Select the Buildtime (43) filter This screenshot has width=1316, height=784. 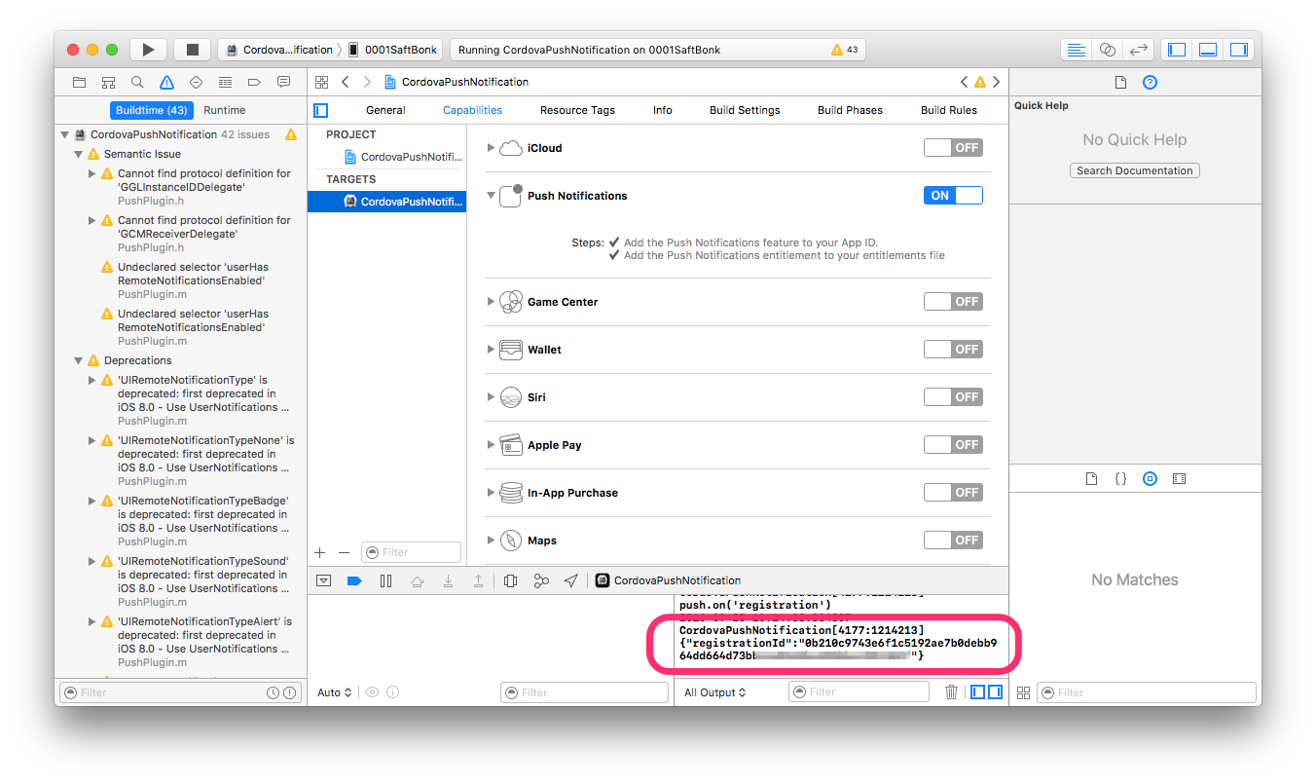click(x=151, y=110)
